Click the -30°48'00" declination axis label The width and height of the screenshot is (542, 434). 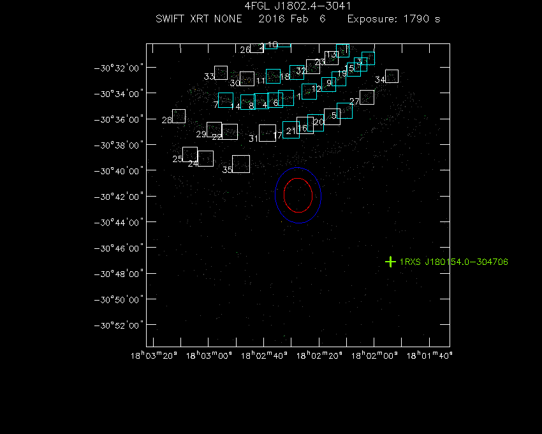tap(119, 274)
